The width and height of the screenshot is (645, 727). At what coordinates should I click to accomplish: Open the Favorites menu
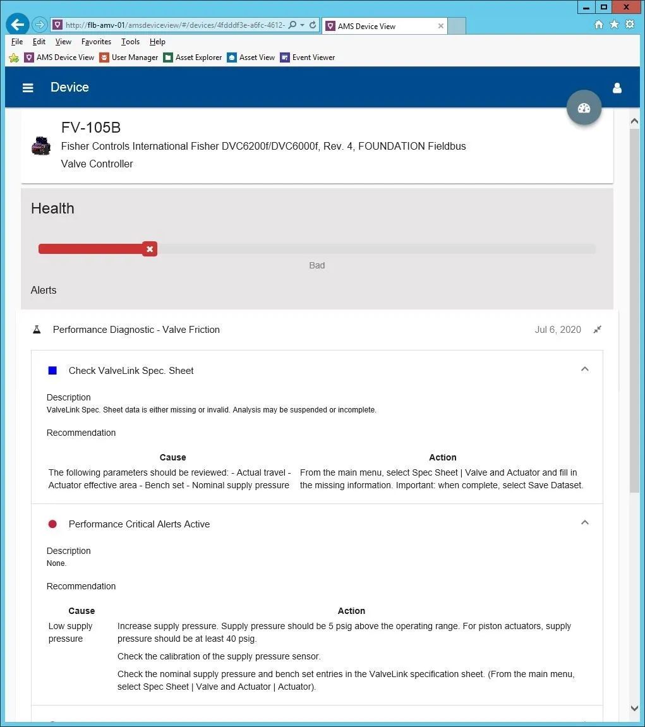click(x=96, y=42)
